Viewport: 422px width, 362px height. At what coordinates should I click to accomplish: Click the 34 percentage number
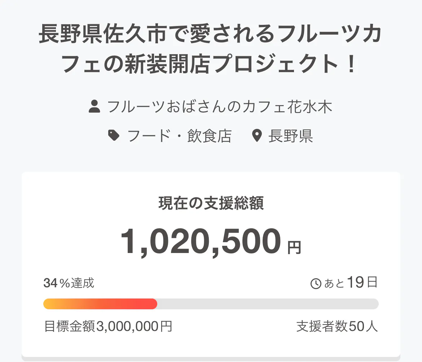50,283
